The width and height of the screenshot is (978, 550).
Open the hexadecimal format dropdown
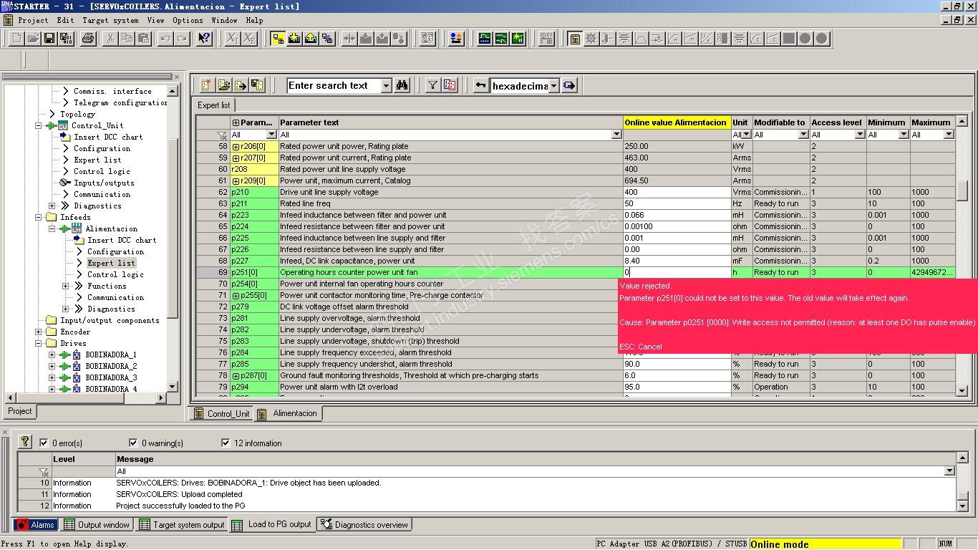pyautogui.click(x=553, y=86)
